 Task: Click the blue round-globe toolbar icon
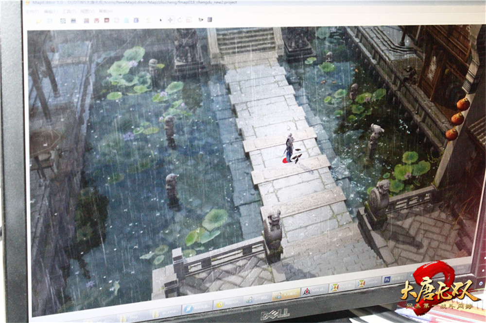point(136,20)
